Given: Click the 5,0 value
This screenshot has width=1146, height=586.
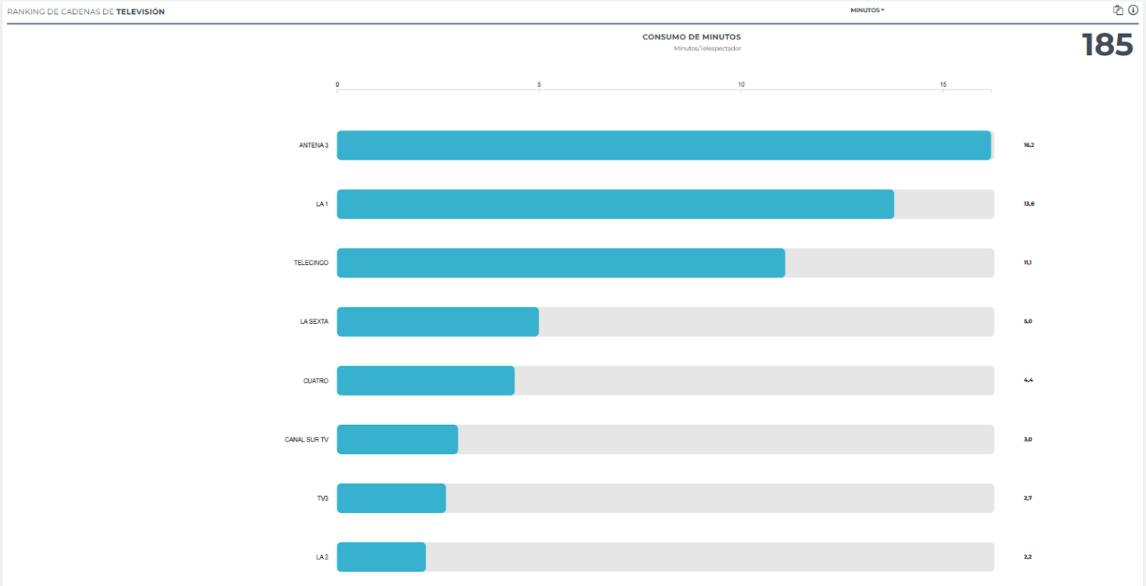Looking at the screenshot, I should [1028, 322].
